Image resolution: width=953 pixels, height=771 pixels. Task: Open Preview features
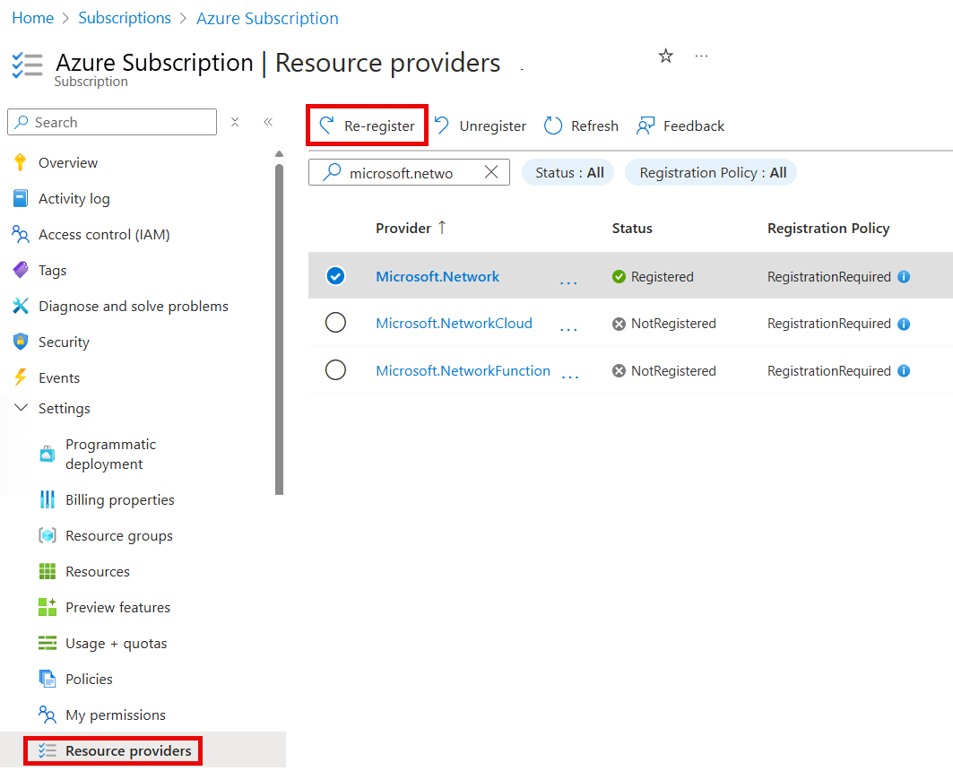(x=118, y=608)
